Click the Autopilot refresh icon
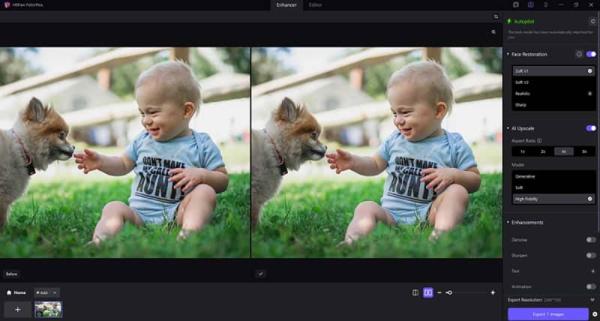Image resolution: width=600 pixels, height=321 pixels. (593, 21)
